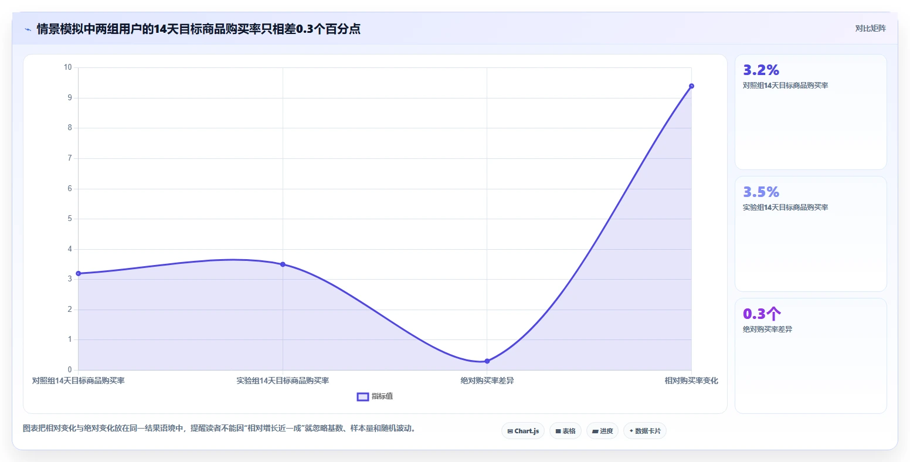Toggle the 指标值 legend swatch

[x=363, y=397]
